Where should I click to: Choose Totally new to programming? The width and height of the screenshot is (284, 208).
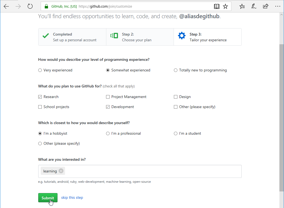tap(176, 70)
